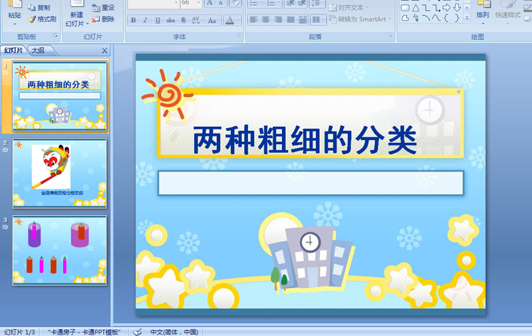Viewport: 532px width, 336px height.
Task: Select the elbow arrow connector shape
Action: [x=436, y=7]
